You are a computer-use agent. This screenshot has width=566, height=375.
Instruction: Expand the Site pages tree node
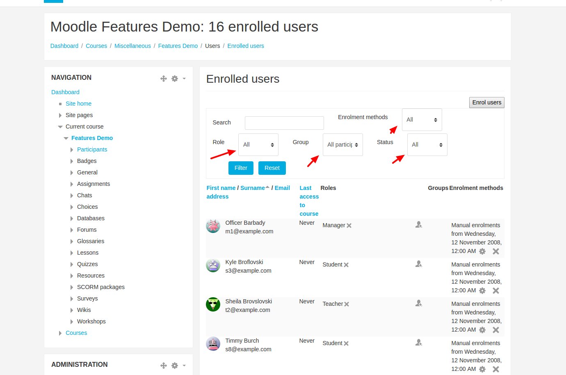coord(60,115)
